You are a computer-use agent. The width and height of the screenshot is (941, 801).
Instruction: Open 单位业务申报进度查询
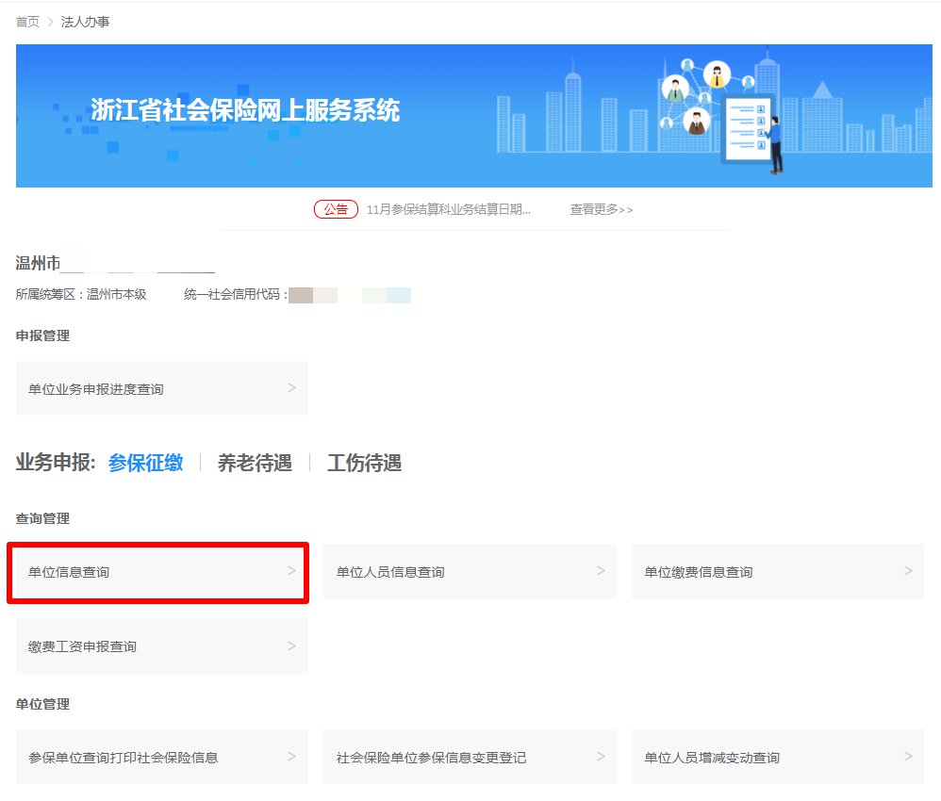(161, 388)
